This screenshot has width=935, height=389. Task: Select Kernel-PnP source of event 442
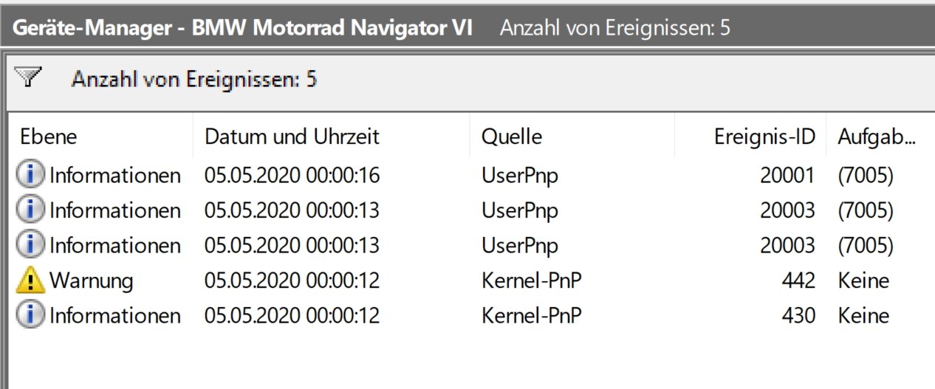tap(531, 280)
